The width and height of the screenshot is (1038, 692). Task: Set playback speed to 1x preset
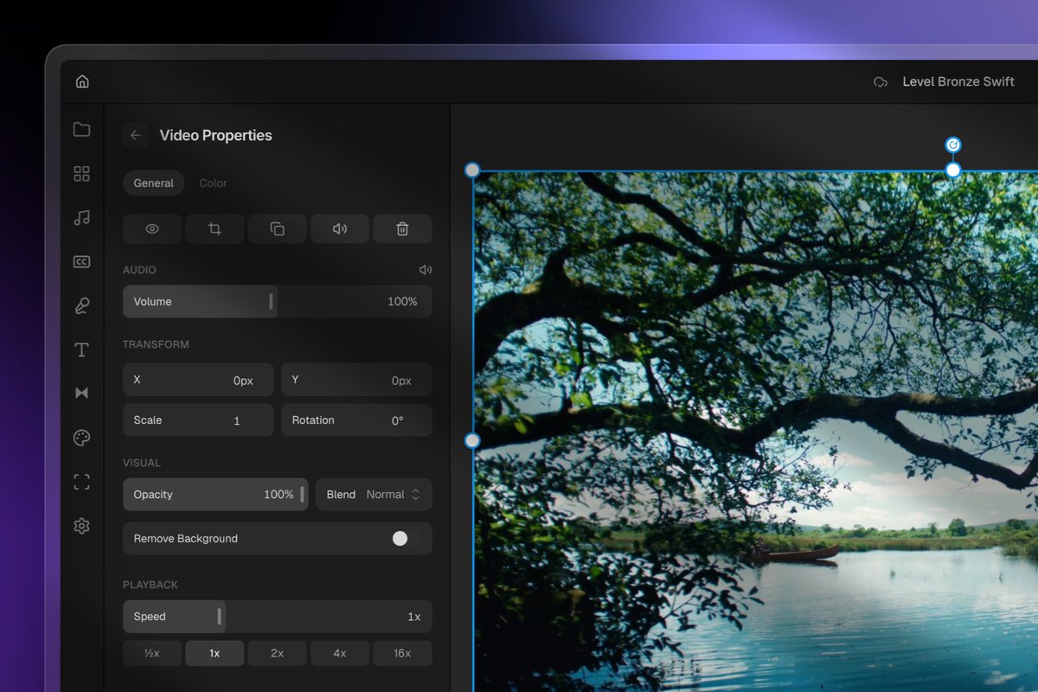215,653
